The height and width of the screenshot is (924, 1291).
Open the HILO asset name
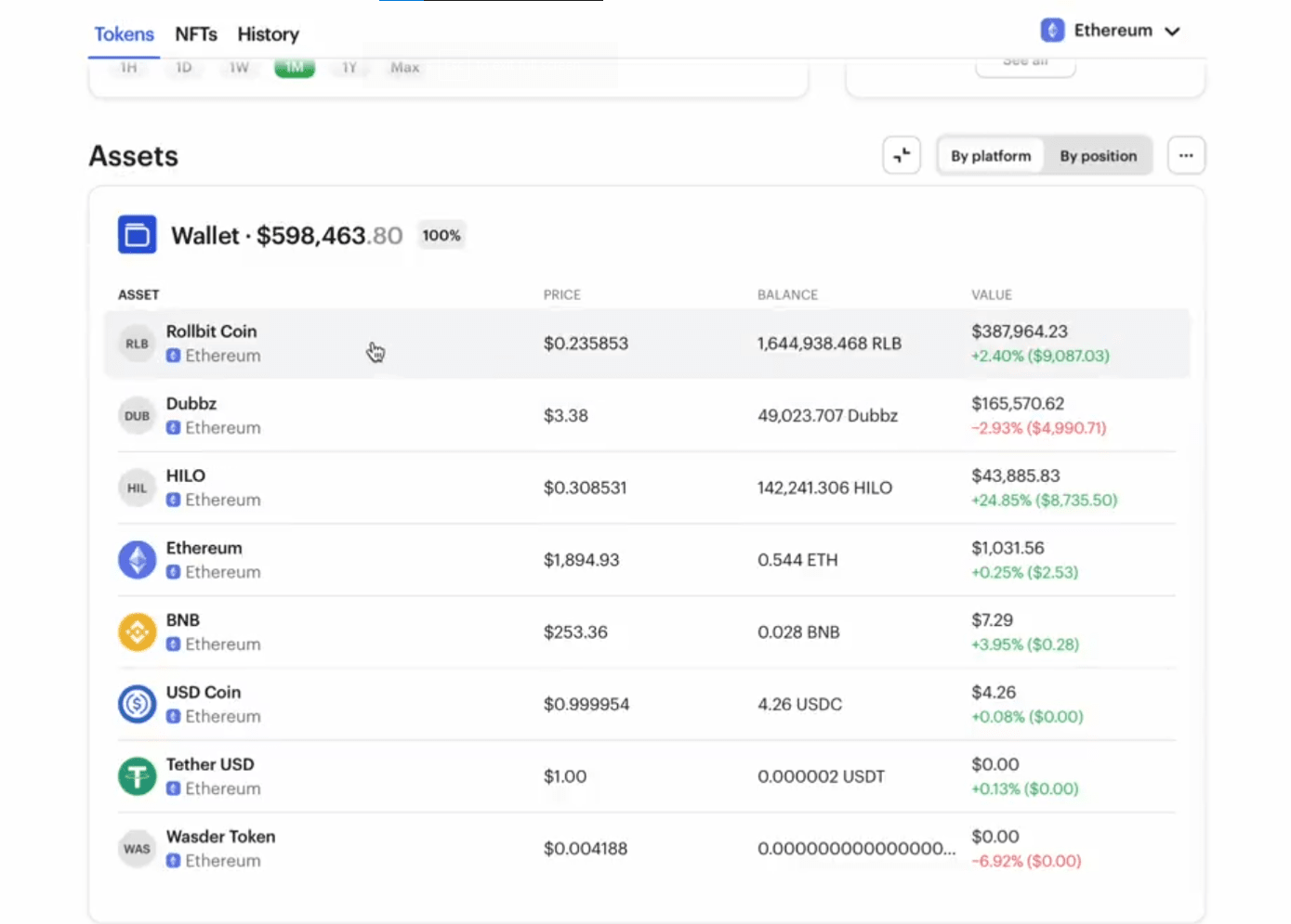point(186,475)
